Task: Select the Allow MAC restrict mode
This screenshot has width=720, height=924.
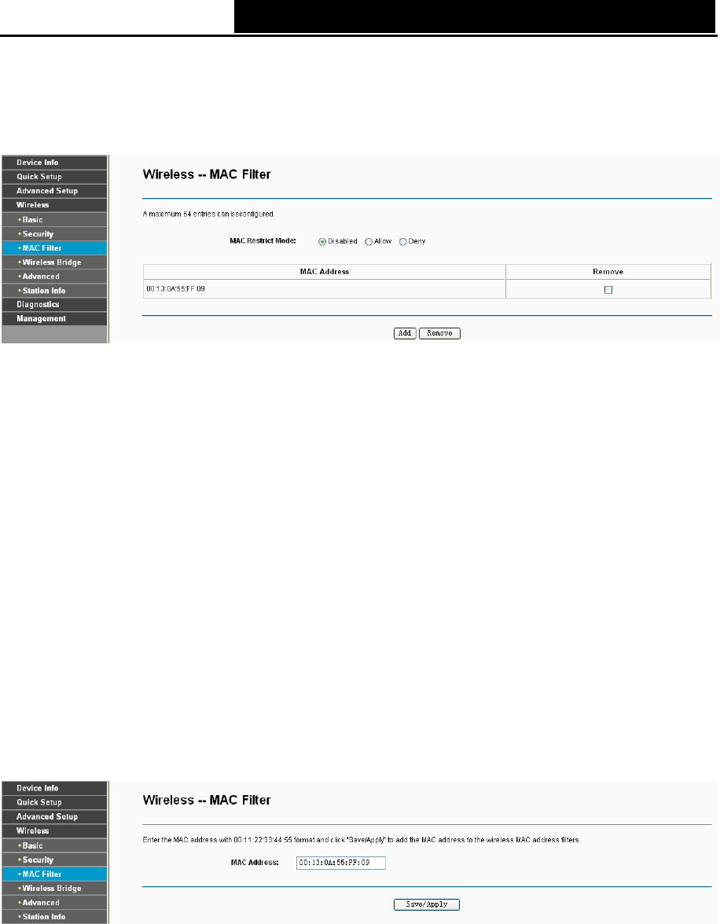Action: tap(369, 242)
